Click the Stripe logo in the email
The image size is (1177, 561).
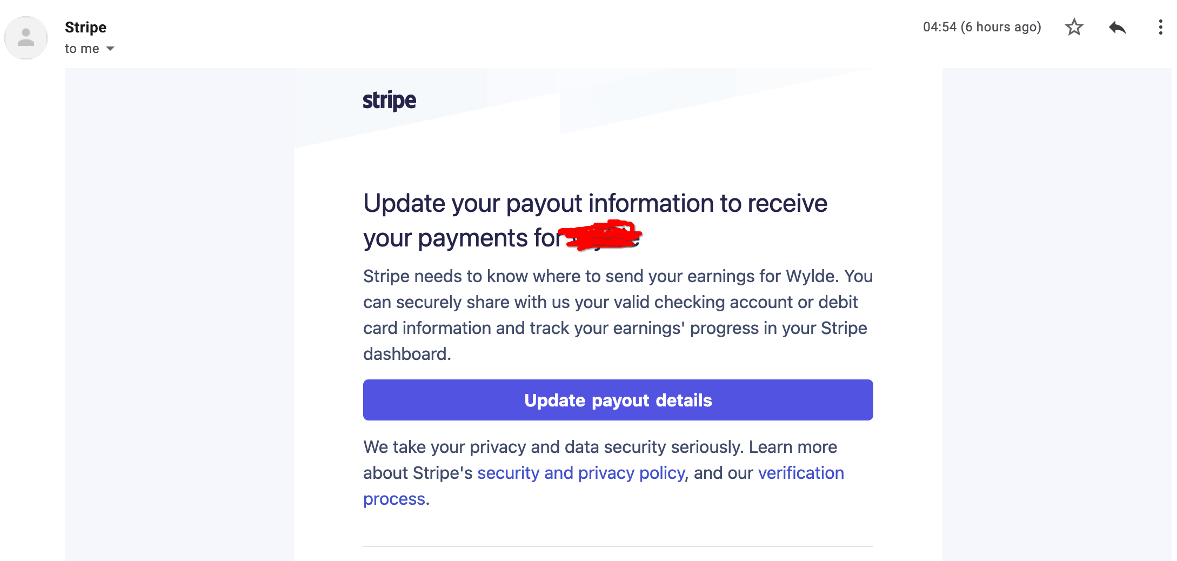click(390, 99)
